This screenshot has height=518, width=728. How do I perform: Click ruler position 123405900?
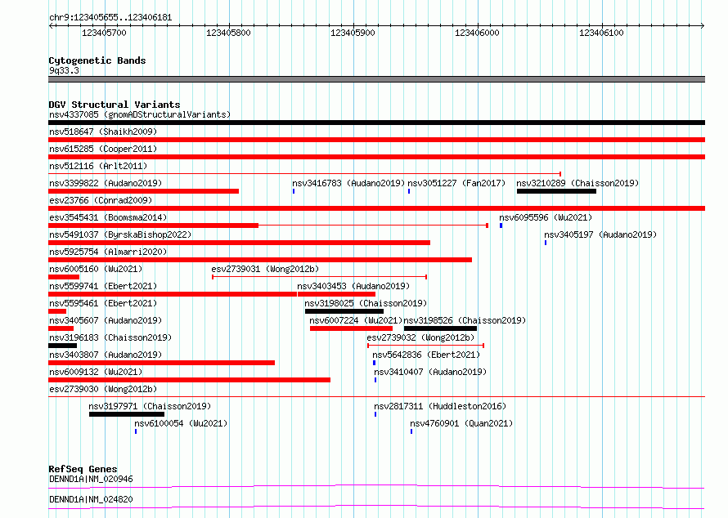point(353,33)
